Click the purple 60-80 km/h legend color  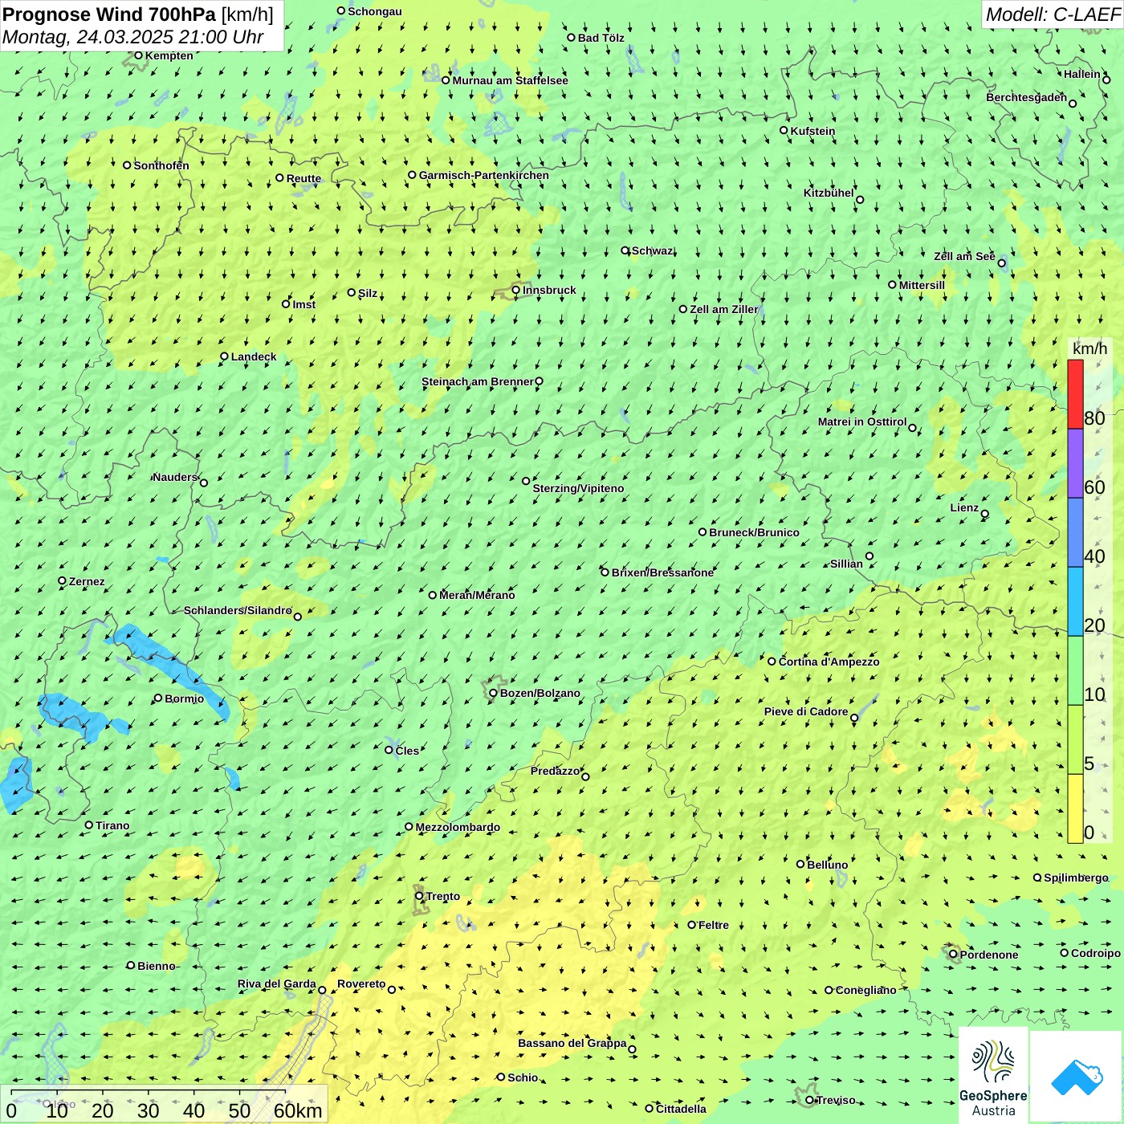[1075, 463]
